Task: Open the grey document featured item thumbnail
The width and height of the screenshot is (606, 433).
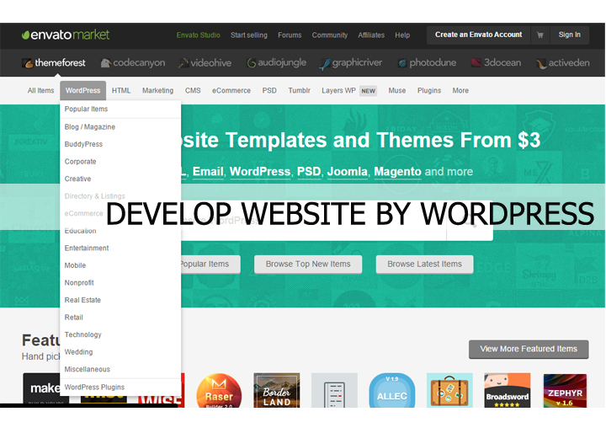Action: (334, 390)
